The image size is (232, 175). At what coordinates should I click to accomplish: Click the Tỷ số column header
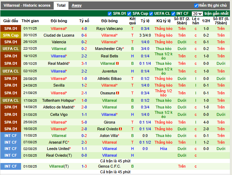tap(84, 21)
